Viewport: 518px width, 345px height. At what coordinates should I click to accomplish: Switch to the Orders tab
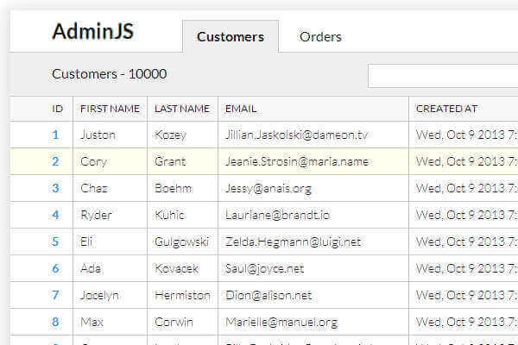[320, 36]
